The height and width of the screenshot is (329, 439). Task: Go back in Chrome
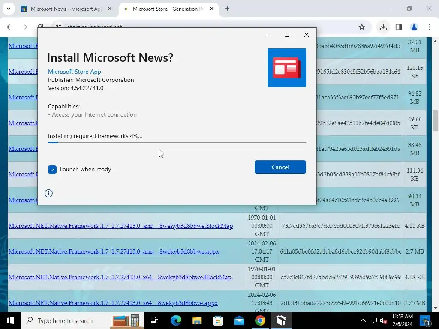[x=9, y=27]
